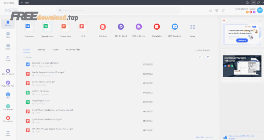Click the Try Now button
Image resolution: width=264 pixels, height=140 pixels.
pyautogui.click(x=242, y=41)
